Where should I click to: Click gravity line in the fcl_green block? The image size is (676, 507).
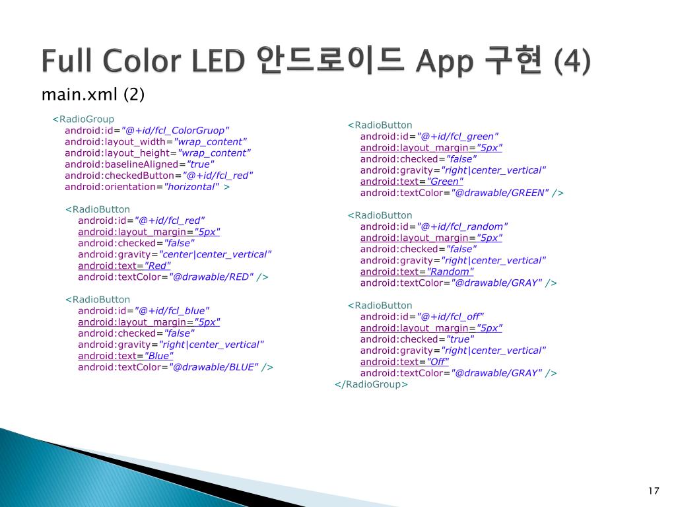453,170
